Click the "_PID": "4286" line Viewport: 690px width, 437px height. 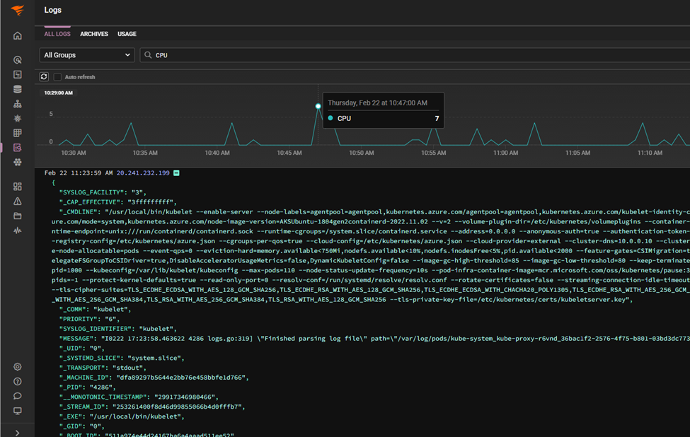click(88, 388)
